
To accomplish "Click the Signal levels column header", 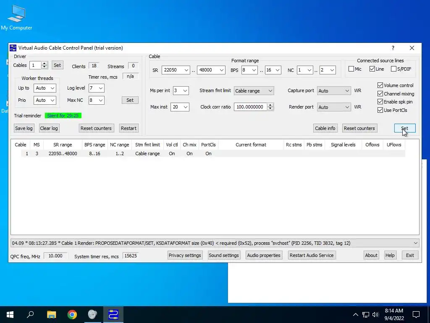I will pyautogui.click(x=343, y=145).
